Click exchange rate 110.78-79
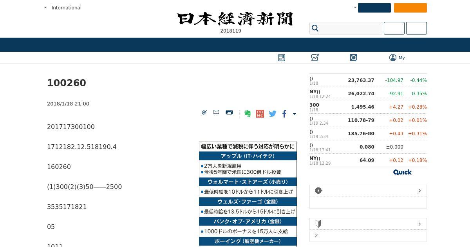 click(x=361, y=120)
